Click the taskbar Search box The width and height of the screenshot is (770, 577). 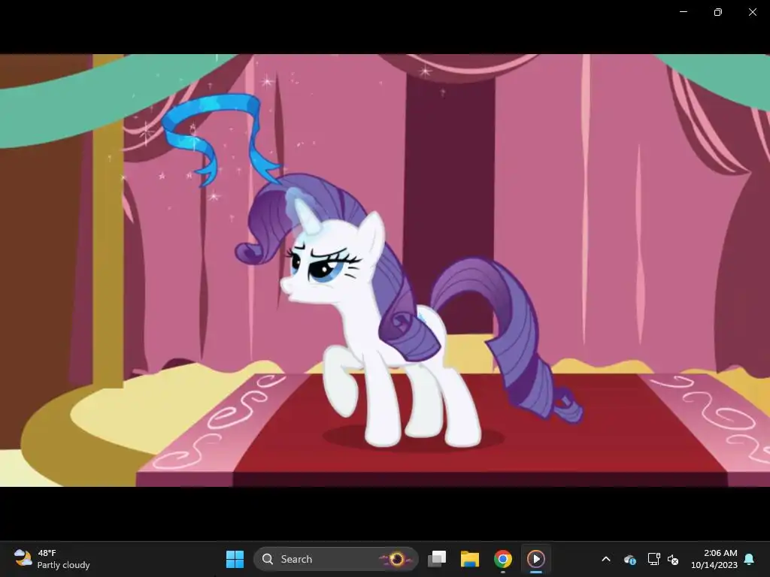click(336, 559)
